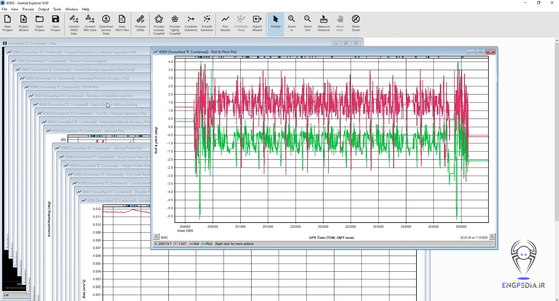Maximize the Roll & Pitch Plot window
This screenshot has height=301, width=559.
pyautogui.click(x=480, y=52)
